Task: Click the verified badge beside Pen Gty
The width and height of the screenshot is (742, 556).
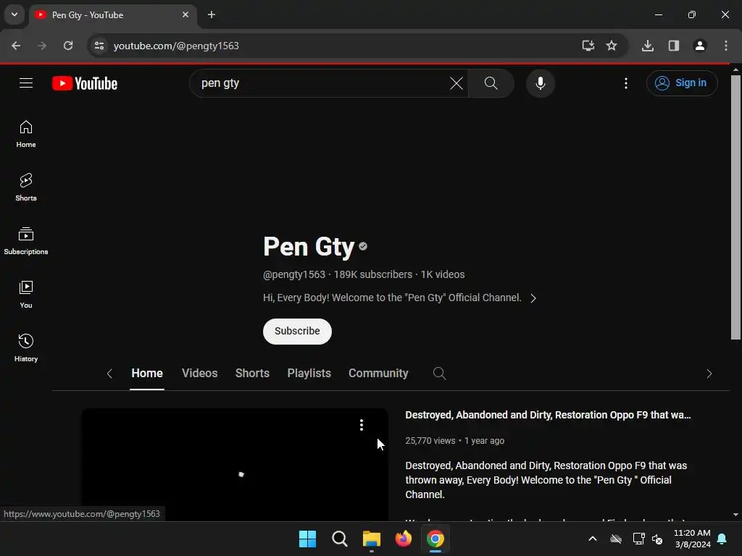Action: [x=363, y=246]
